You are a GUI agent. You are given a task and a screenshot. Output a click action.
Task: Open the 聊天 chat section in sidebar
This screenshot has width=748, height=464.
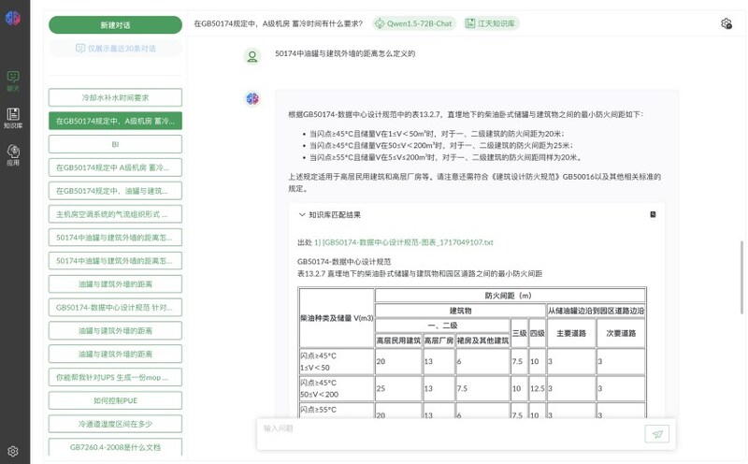pyautogui.click(x=13, y=80)
